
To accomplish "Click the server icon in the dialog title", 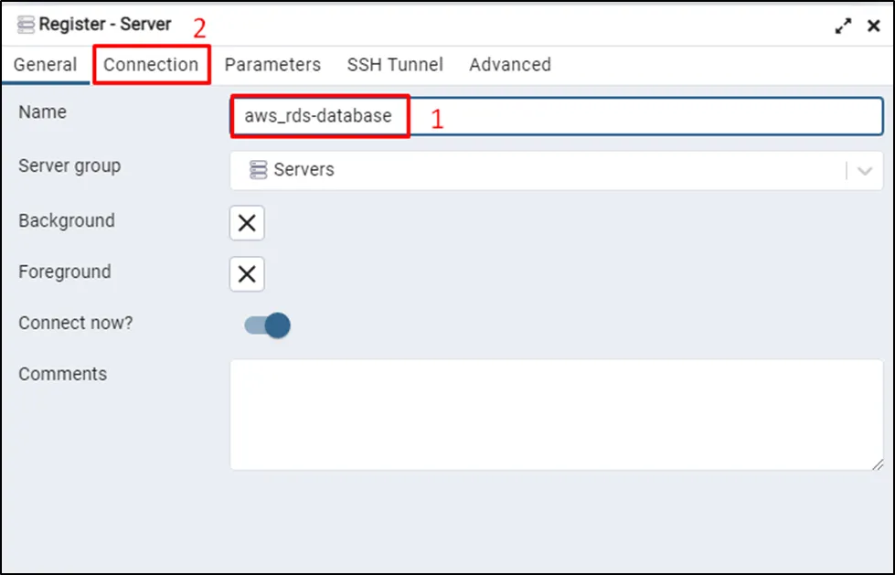I will (26, 26).
